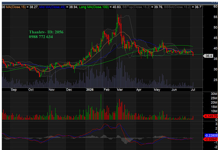The width and height of the screenshot is (218, 150).
Task: Click the 4.149.70 volume value tag
Action: (211, 116)
